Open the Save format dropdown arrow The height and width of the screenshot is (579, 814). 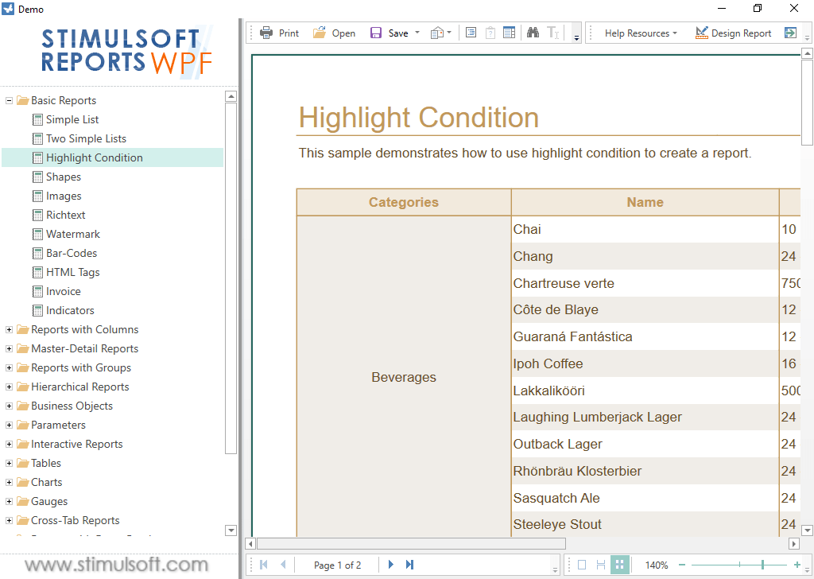[x=417, y=33]
